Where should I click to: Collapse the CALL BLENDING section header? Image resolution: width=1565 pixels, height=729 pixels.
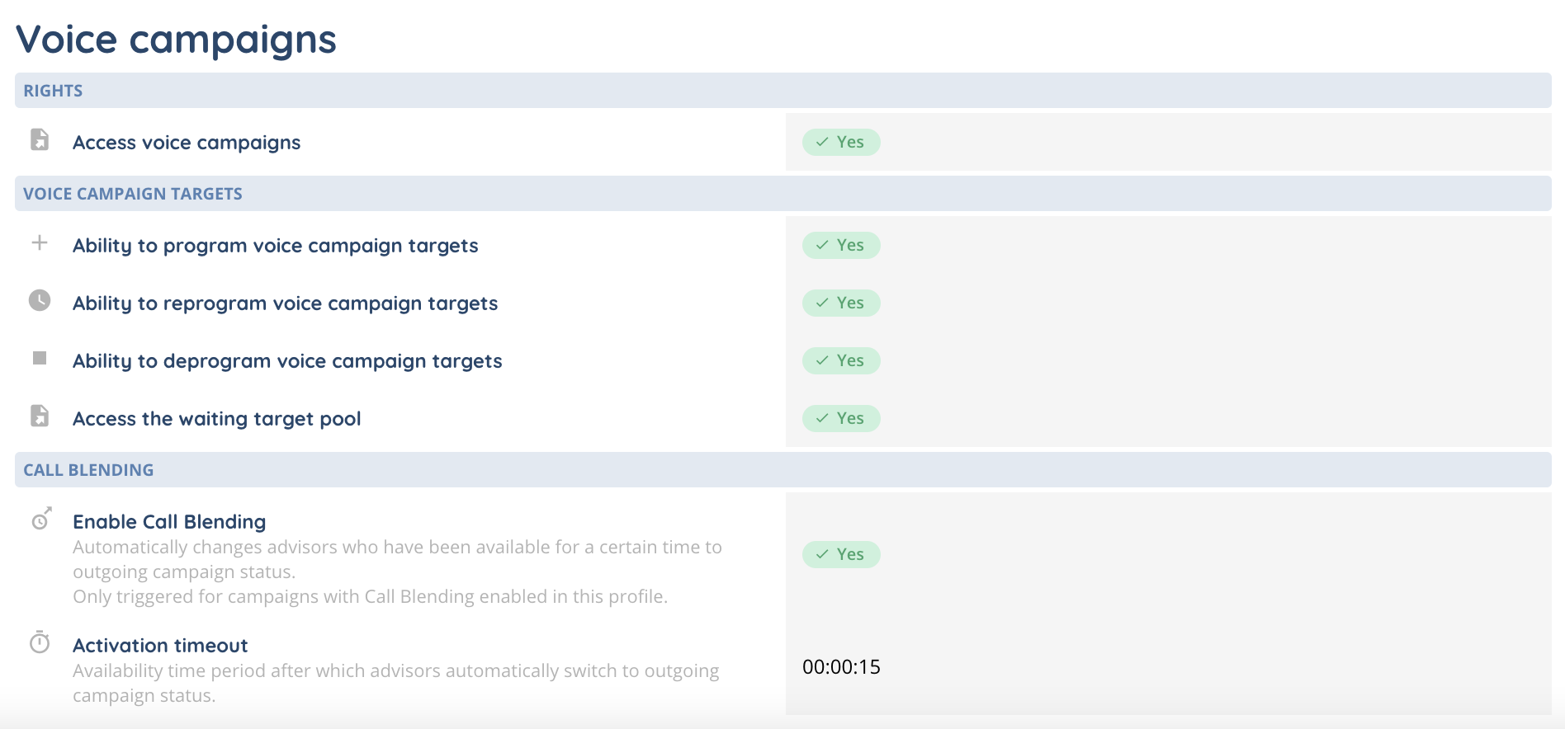tap(88, 470)
